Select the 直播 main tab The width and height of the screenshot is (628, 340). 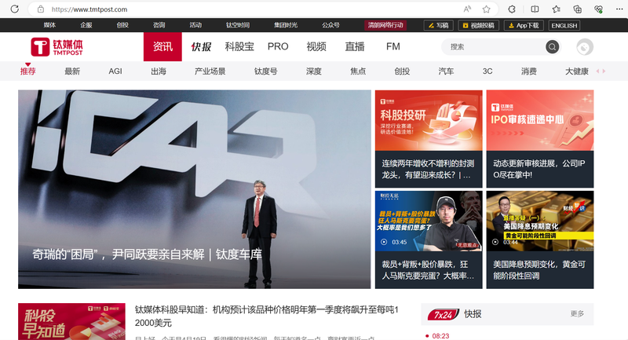[x=355, y=47]
